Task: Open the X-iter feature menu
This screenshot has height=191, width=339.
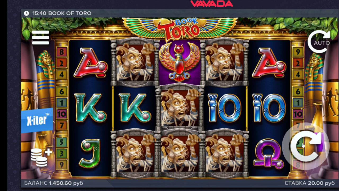Action: point(37,120)
